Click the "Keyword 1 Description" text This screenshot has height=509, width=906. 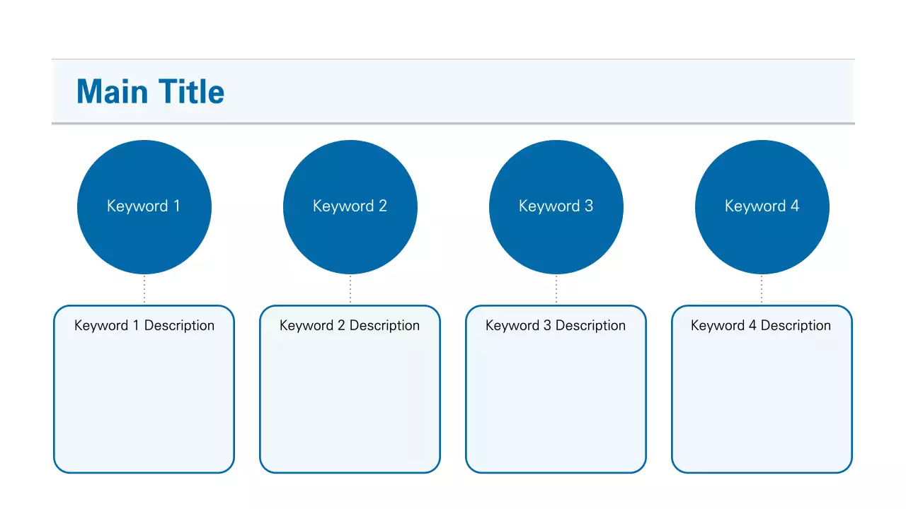(144, 326)
